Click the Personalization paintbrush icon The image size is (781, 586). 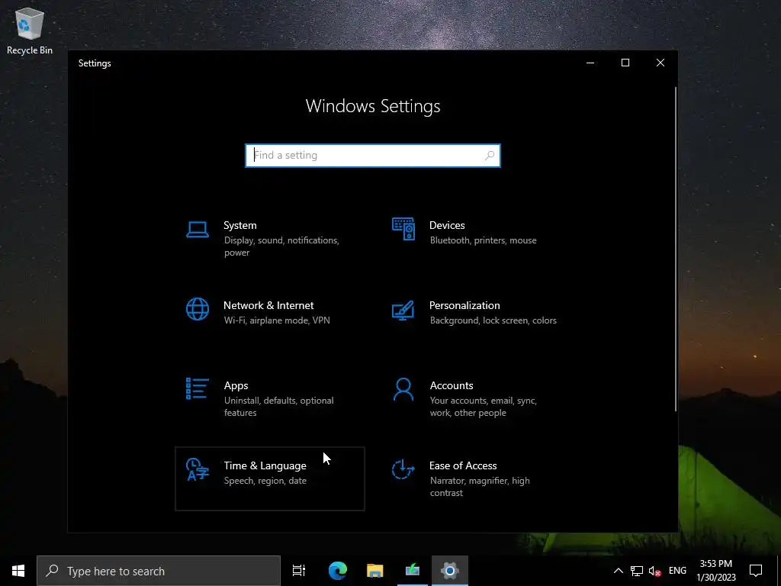tap(403, 310)
